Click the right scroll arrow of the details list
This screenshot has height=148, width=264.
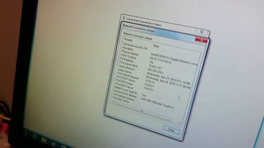[180, 123]
